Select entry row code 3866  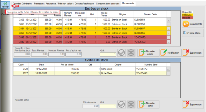click(x=92, y=20)
